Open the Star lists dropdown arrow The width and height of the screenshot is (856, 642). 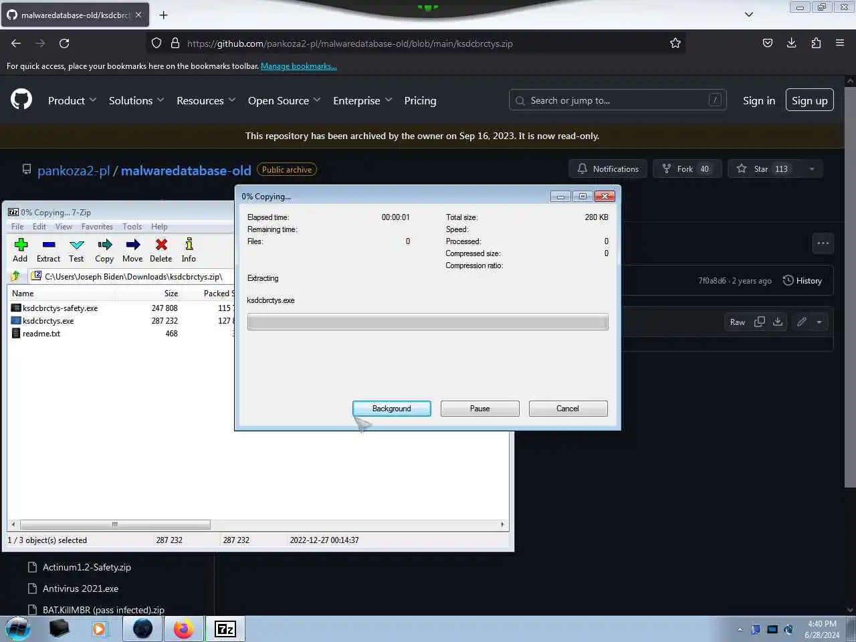tap(812, 169)
